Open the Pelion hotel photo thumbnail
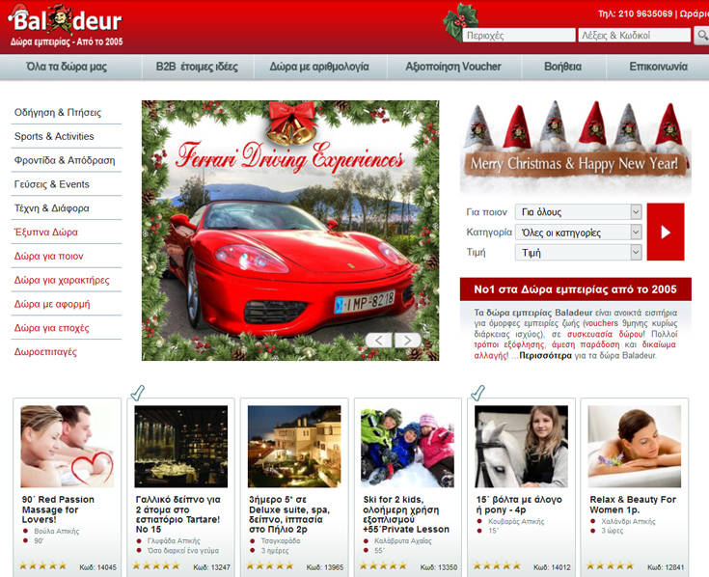This screenshot has height=577, width=709. 294,447
